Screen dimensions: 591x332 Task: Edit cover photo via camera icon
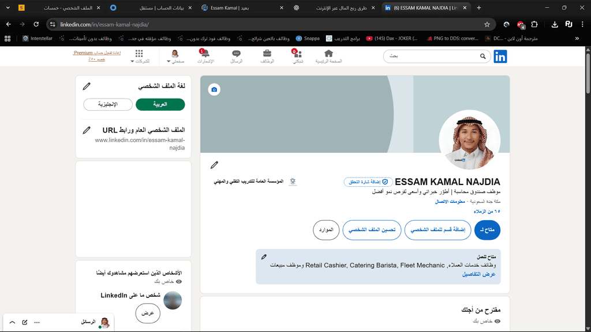(214, 89)
